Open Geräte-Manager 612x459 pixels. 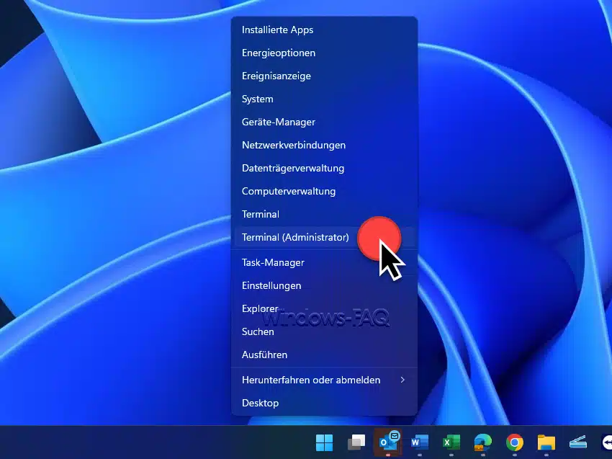(324, 122)
